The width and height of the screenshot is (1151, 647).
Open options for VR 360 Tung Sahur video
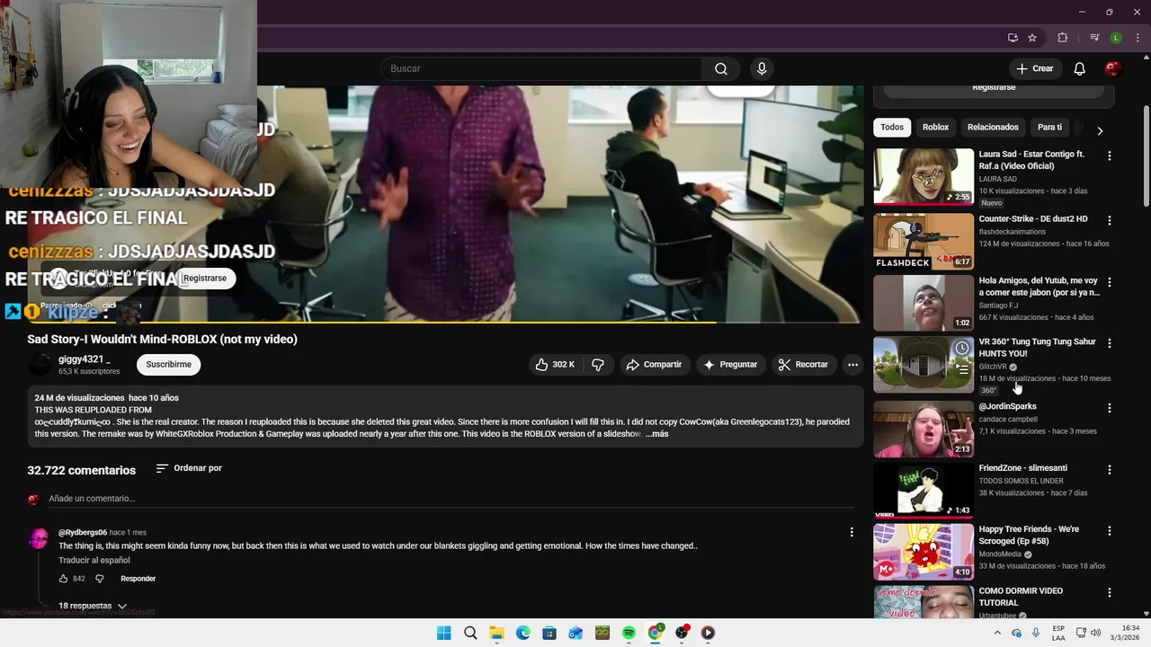(x=1109, y=343)
